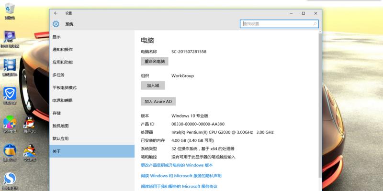Choose 电源和睡眠 in the sidebar

[92, 100]
